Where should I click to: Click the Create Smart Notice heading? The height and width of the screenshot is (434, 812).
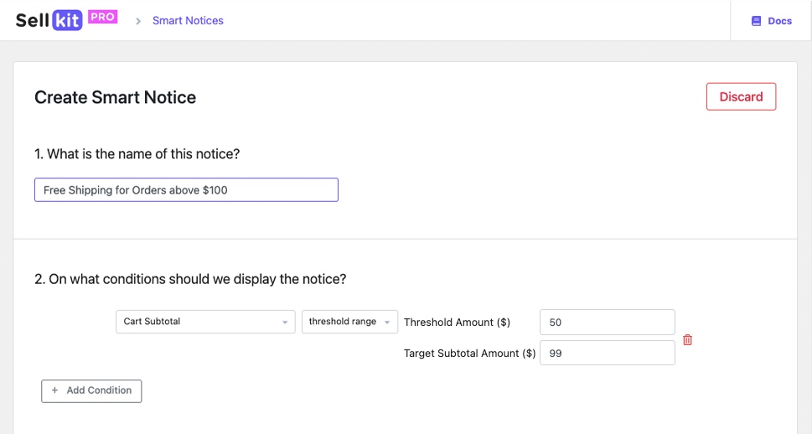tap(115, 97)
